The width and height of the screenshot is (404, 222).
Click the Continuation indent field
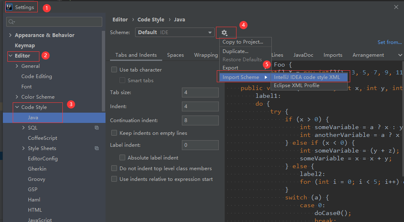[200, 120]
